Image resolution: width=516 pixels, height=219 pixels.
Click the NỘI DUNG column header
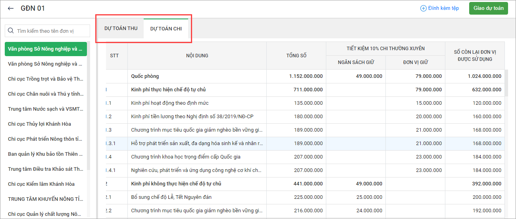(x=197, y=56)
